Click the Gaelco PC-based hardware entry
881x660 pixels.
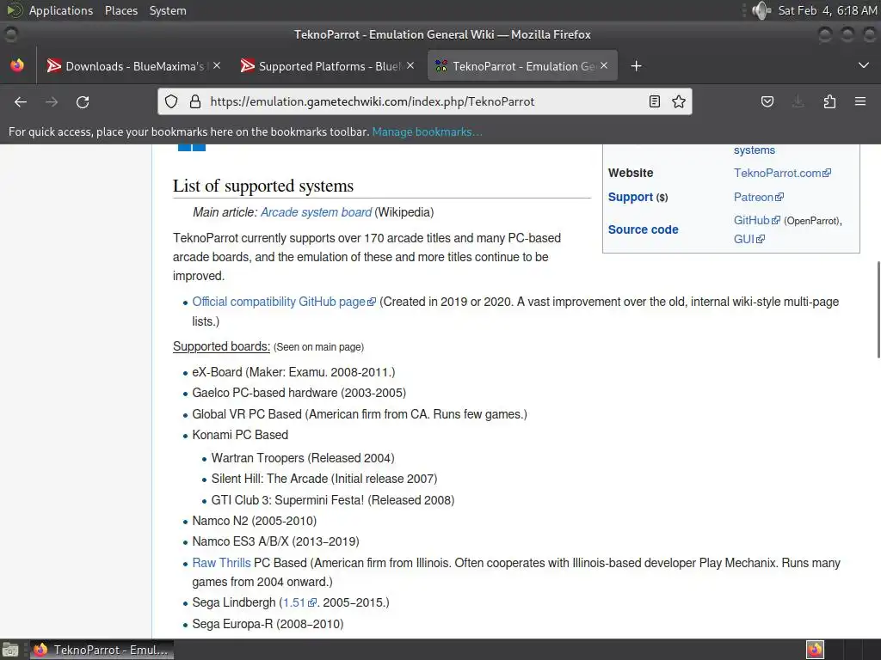[299, 393]
